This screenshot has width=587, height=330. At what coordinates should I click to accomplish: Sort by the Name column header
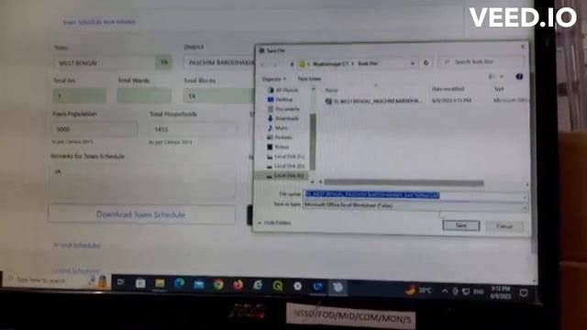pos(332,90)
